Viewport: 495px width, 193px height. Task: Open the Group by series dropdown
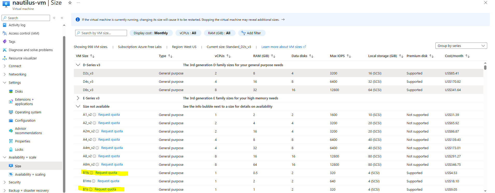[461, 46]
